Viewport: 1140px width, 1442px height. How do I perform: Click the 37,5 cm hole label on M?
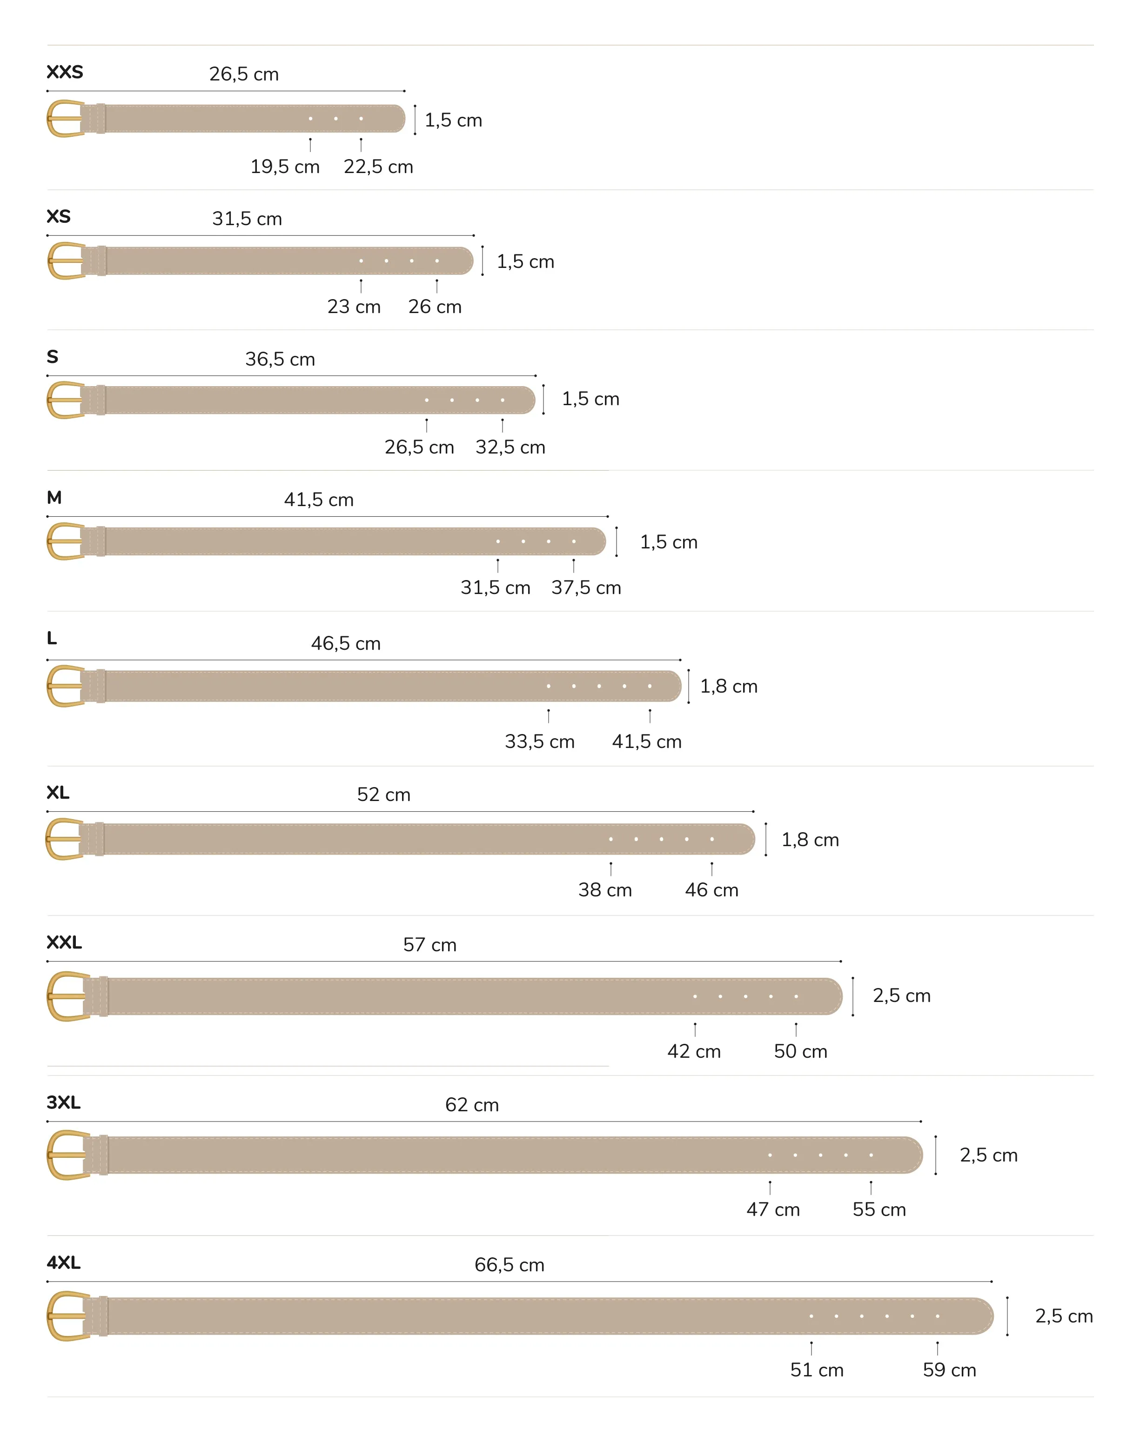click(x=586, y=588)
